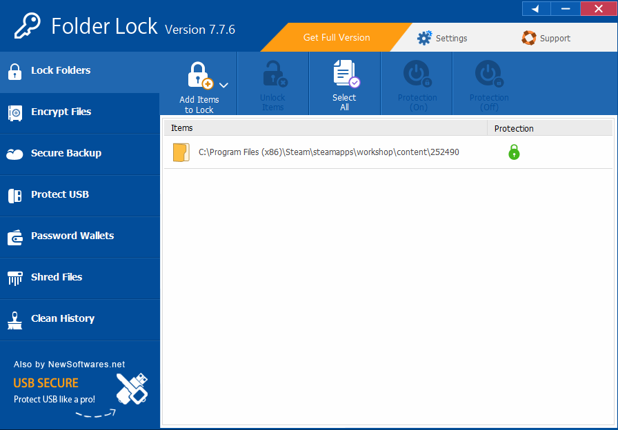Open the Protect USB section
The width and height of the screenshot is (618, 430).
coord(79,195)
